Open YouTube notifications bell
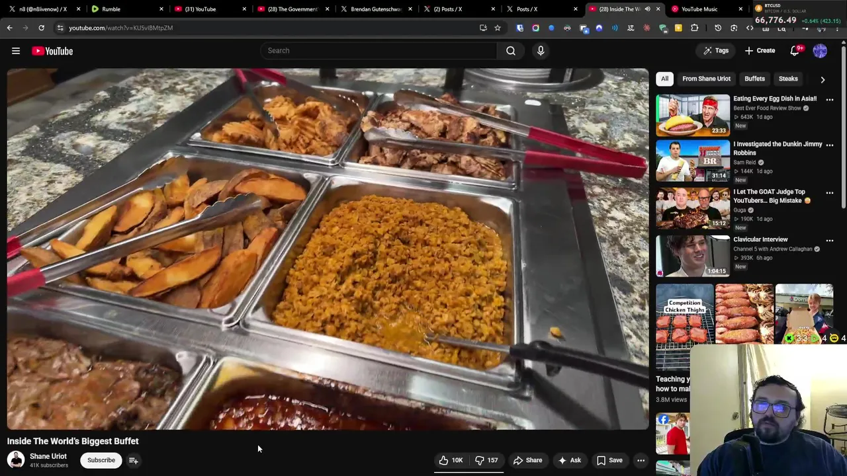This screenshot has height=476, width=847. [796, 51]
